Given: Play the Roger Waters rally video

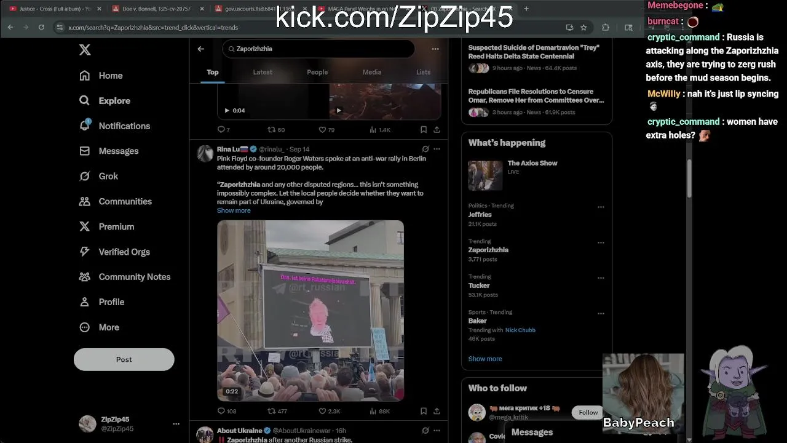Looking at the screenshot, I should [x=310, y=311].
